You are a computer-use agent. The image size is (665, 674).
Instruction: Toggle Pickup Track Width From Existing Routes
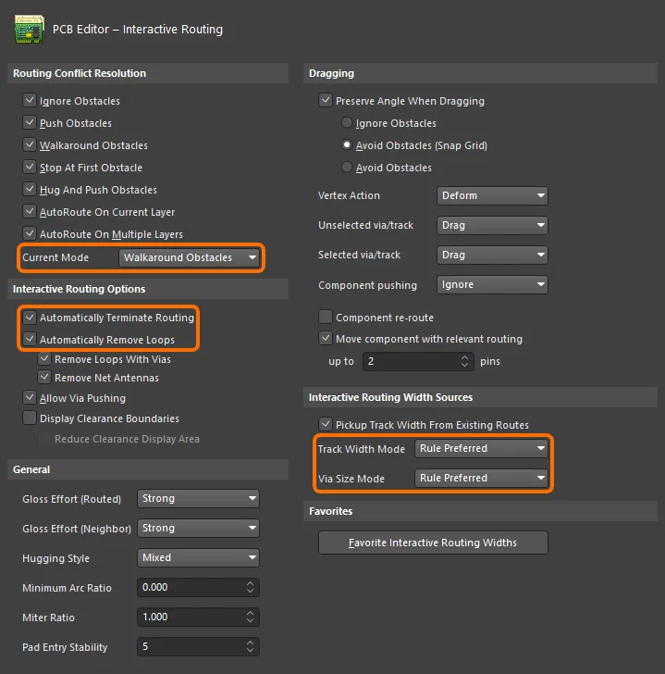[x=326, y=424]
